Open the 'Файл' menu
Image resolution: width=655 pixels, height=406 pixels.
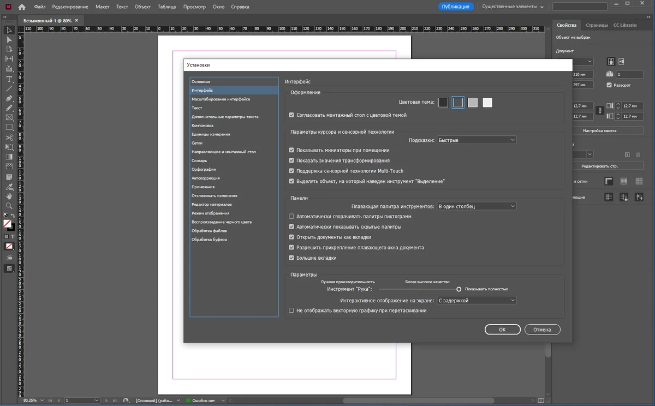[40, 7]
